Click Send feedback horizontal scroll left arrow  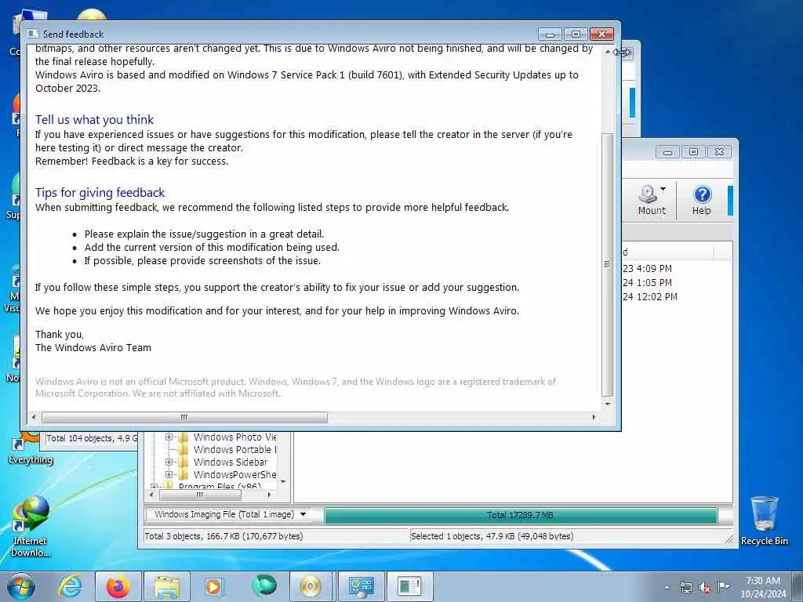[34, 417]
